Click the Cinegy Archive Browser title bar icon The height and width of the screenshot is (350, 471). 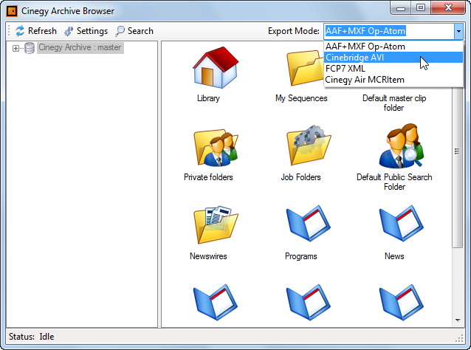(12, 11)
